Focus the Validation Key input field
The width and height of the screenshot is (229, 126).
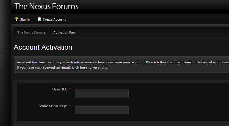(102, 110)
